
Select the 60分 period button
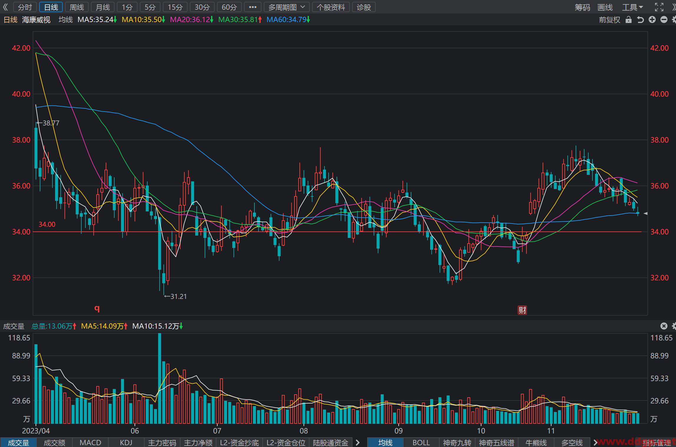point(229,7)
